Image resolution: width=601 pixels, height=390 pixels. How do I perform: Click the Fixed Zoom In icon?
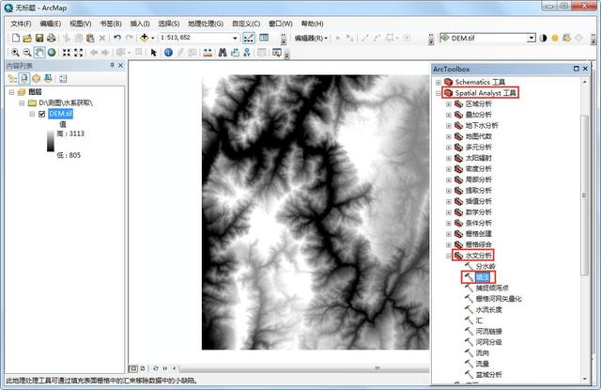click(x=67, y=53)
